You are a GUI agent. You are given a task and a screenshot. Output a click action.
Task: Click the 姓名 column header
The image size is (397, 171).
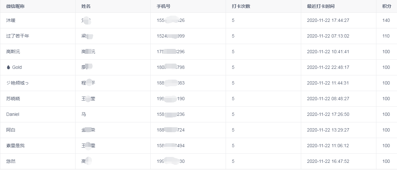click(86, 6)
